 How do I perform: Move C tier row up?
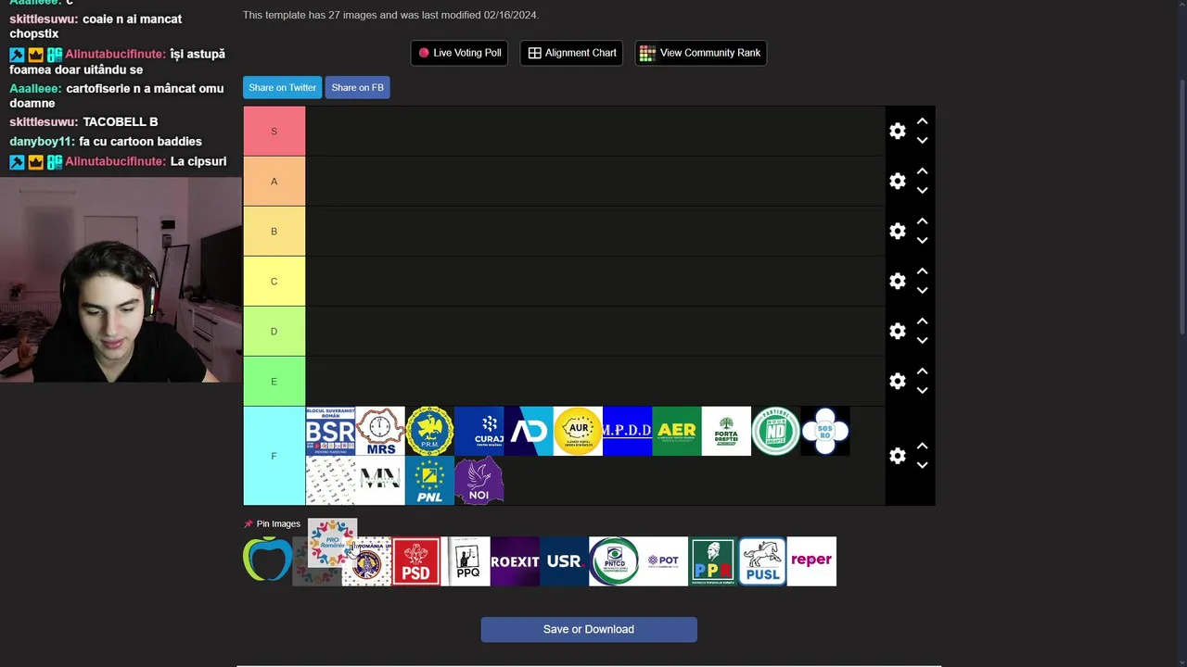[x=922, y=271]
